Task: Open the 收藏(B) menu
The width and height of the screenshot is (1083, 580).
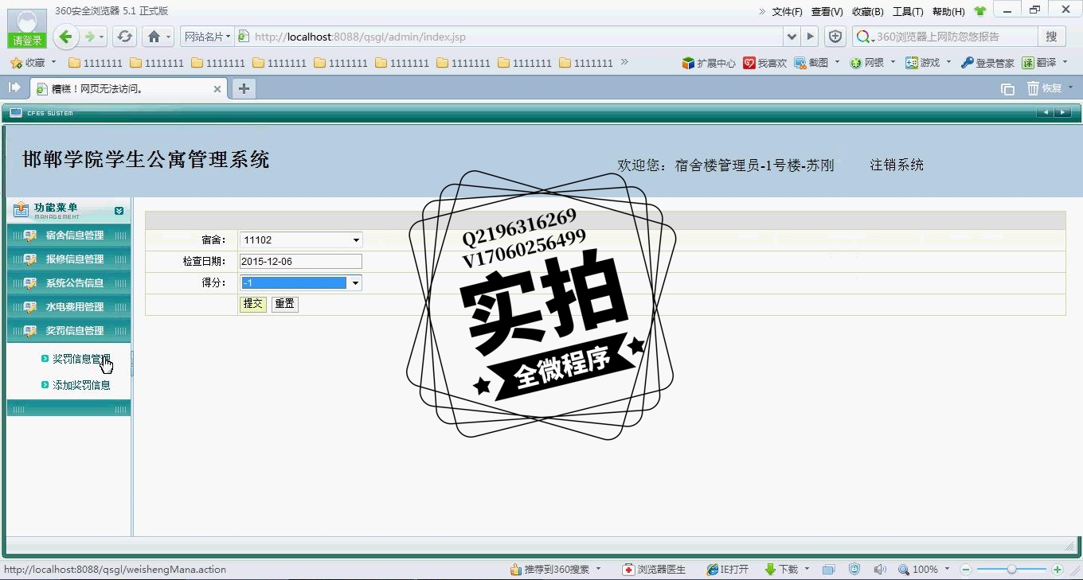Action: coord(868,11)
